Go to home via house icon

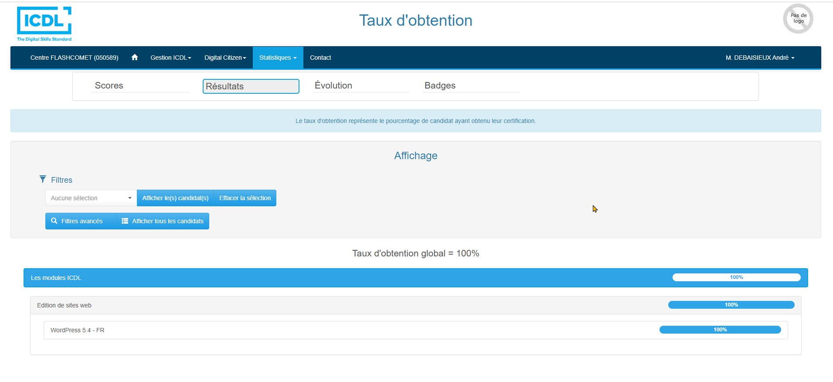pos(135,57)
